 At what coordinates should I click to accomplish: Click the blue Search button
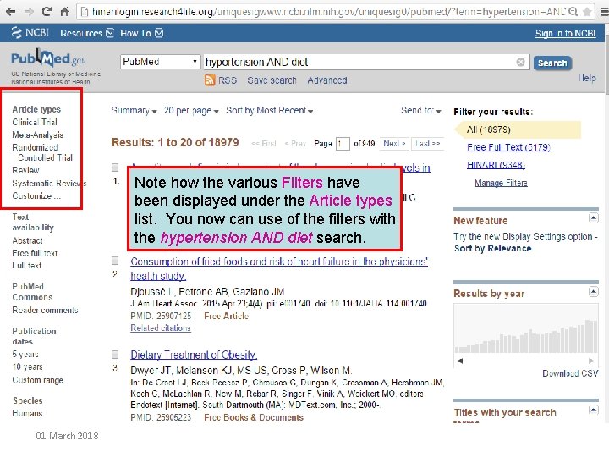tap(552, 63)
